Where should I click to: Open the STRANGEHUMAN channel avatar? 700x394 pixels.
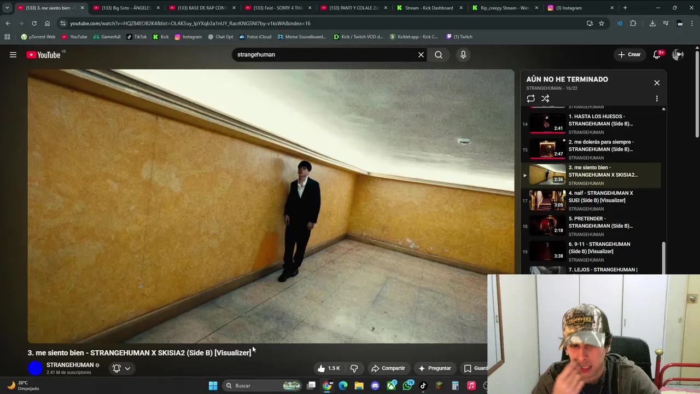pyautogui.click(x=36, y=368)
